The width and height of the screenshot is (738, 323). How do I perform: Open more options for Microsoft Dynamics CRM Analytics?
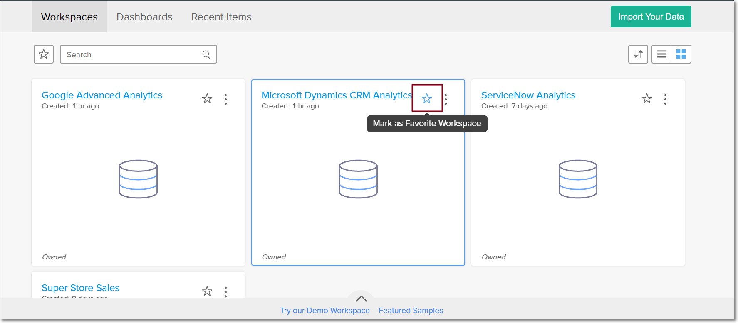point(446,99)
